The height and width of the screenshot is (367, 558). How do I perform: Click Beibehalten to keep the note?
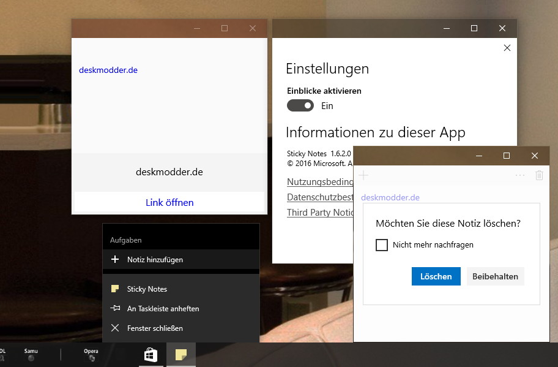tap(495, 276)
